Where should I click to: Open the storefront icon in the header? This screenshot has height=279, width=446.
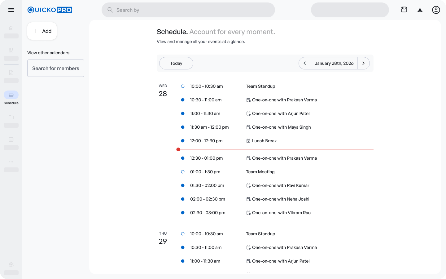[x=404, y=10]
